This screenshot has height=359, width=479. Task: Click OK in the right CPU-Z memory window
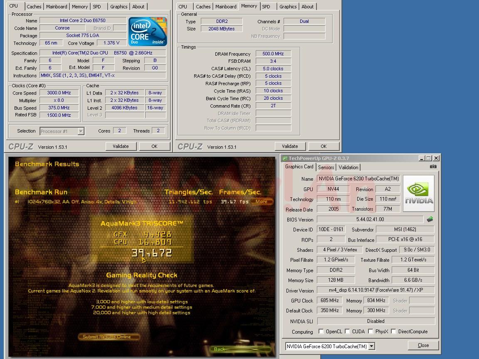point(324,147)
